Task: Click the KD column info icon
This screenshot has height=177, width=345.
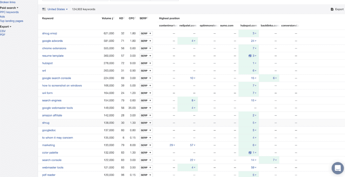Action: [x=124, y=18]
